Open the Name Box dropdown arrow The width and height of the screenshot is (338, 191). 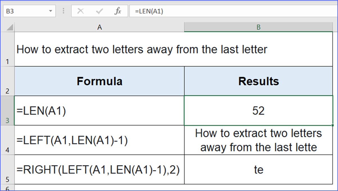coord(51,11)
